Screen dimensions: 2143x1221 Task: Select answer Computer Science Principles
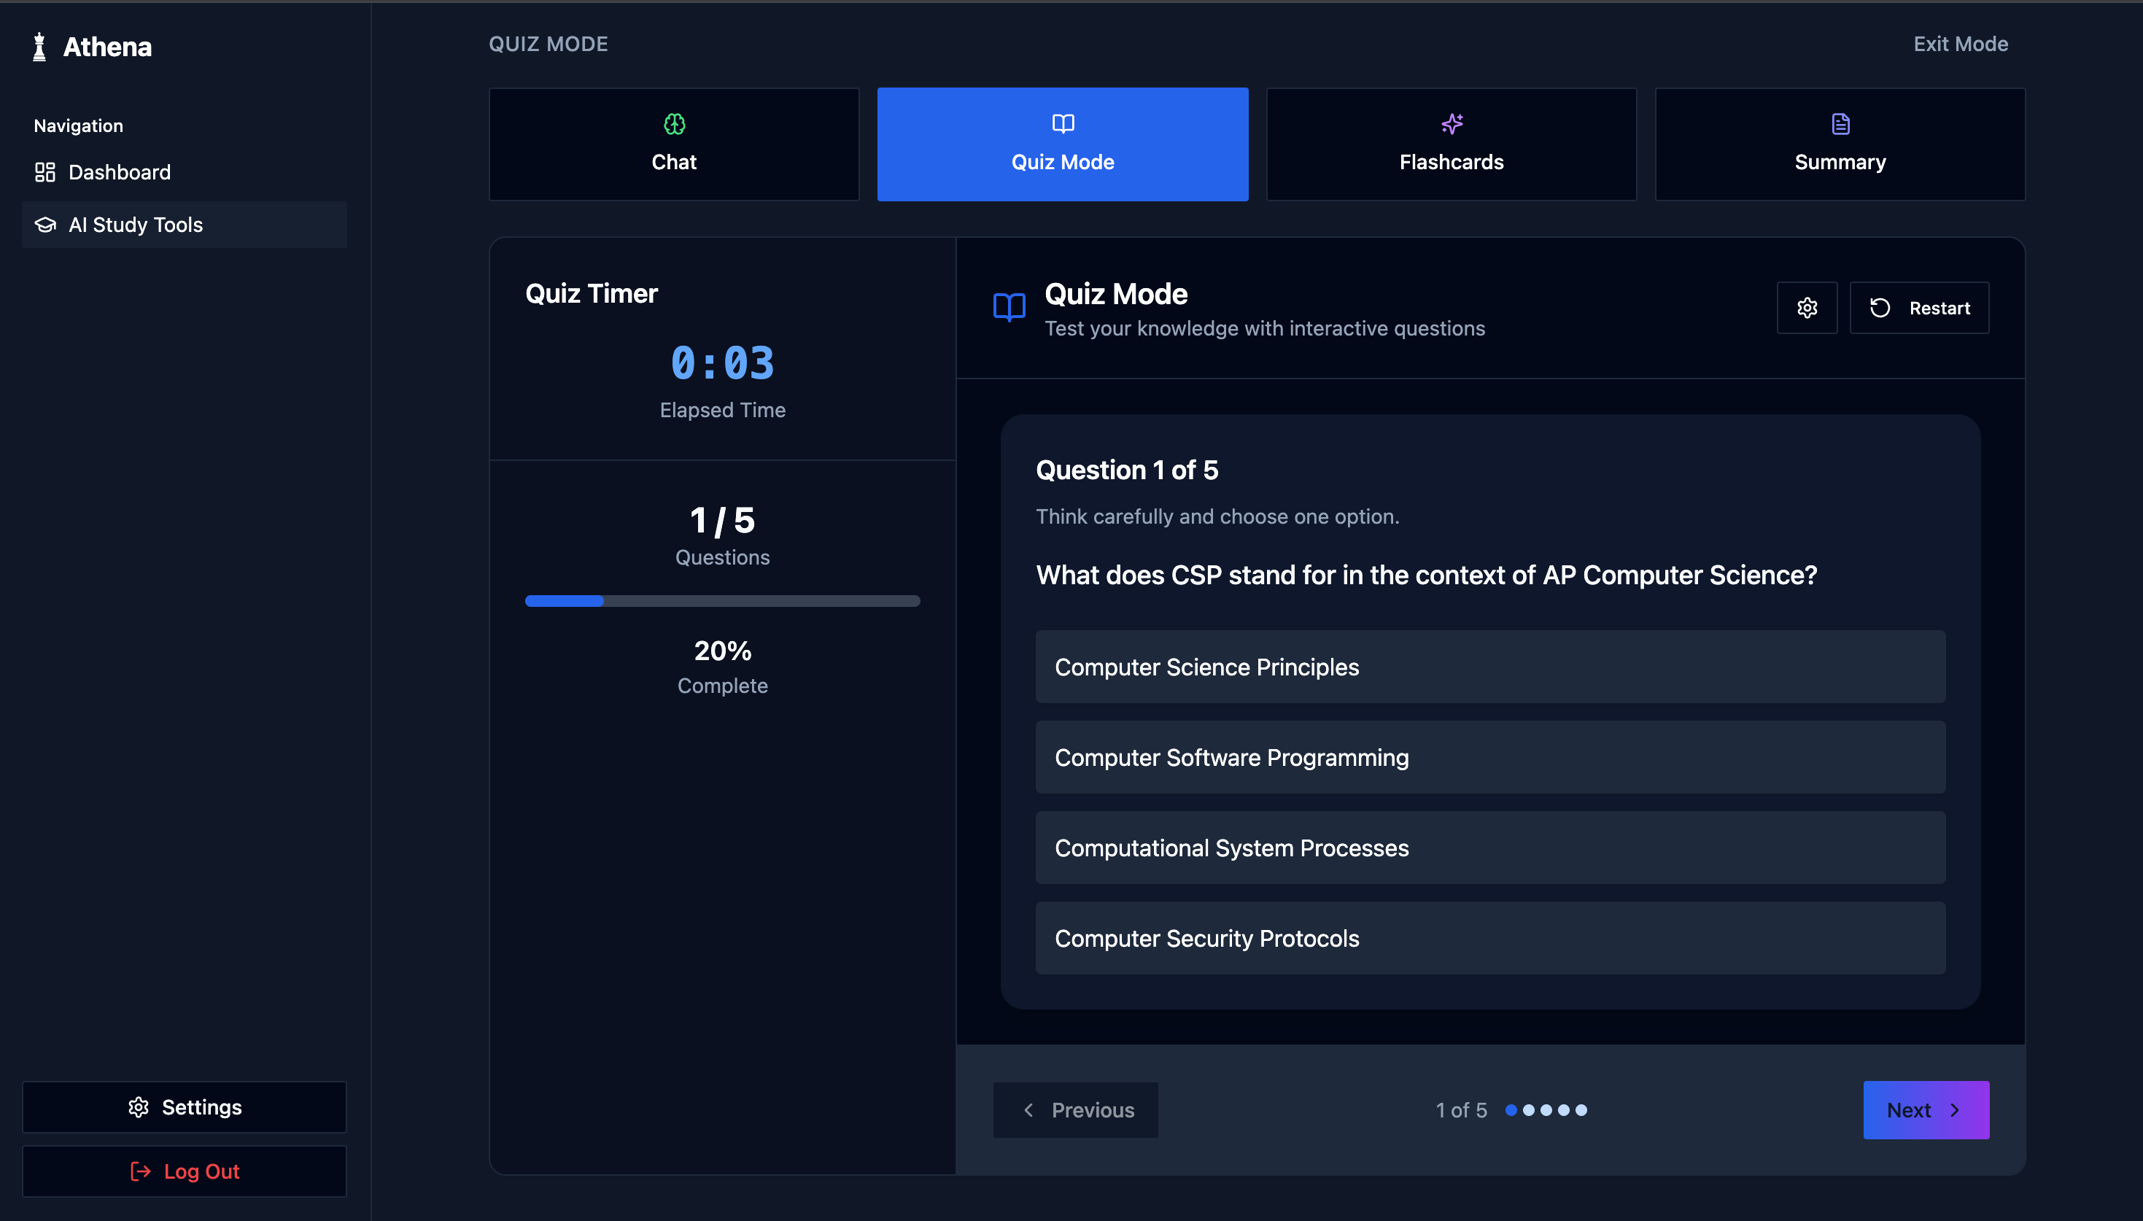tap(1490, 667)
